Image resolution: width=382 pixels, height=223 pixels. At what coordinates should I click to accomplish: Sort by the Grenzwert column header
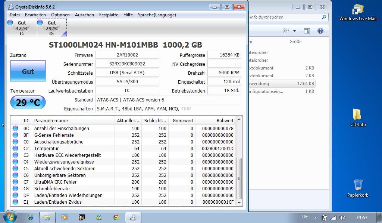[182, 120]
